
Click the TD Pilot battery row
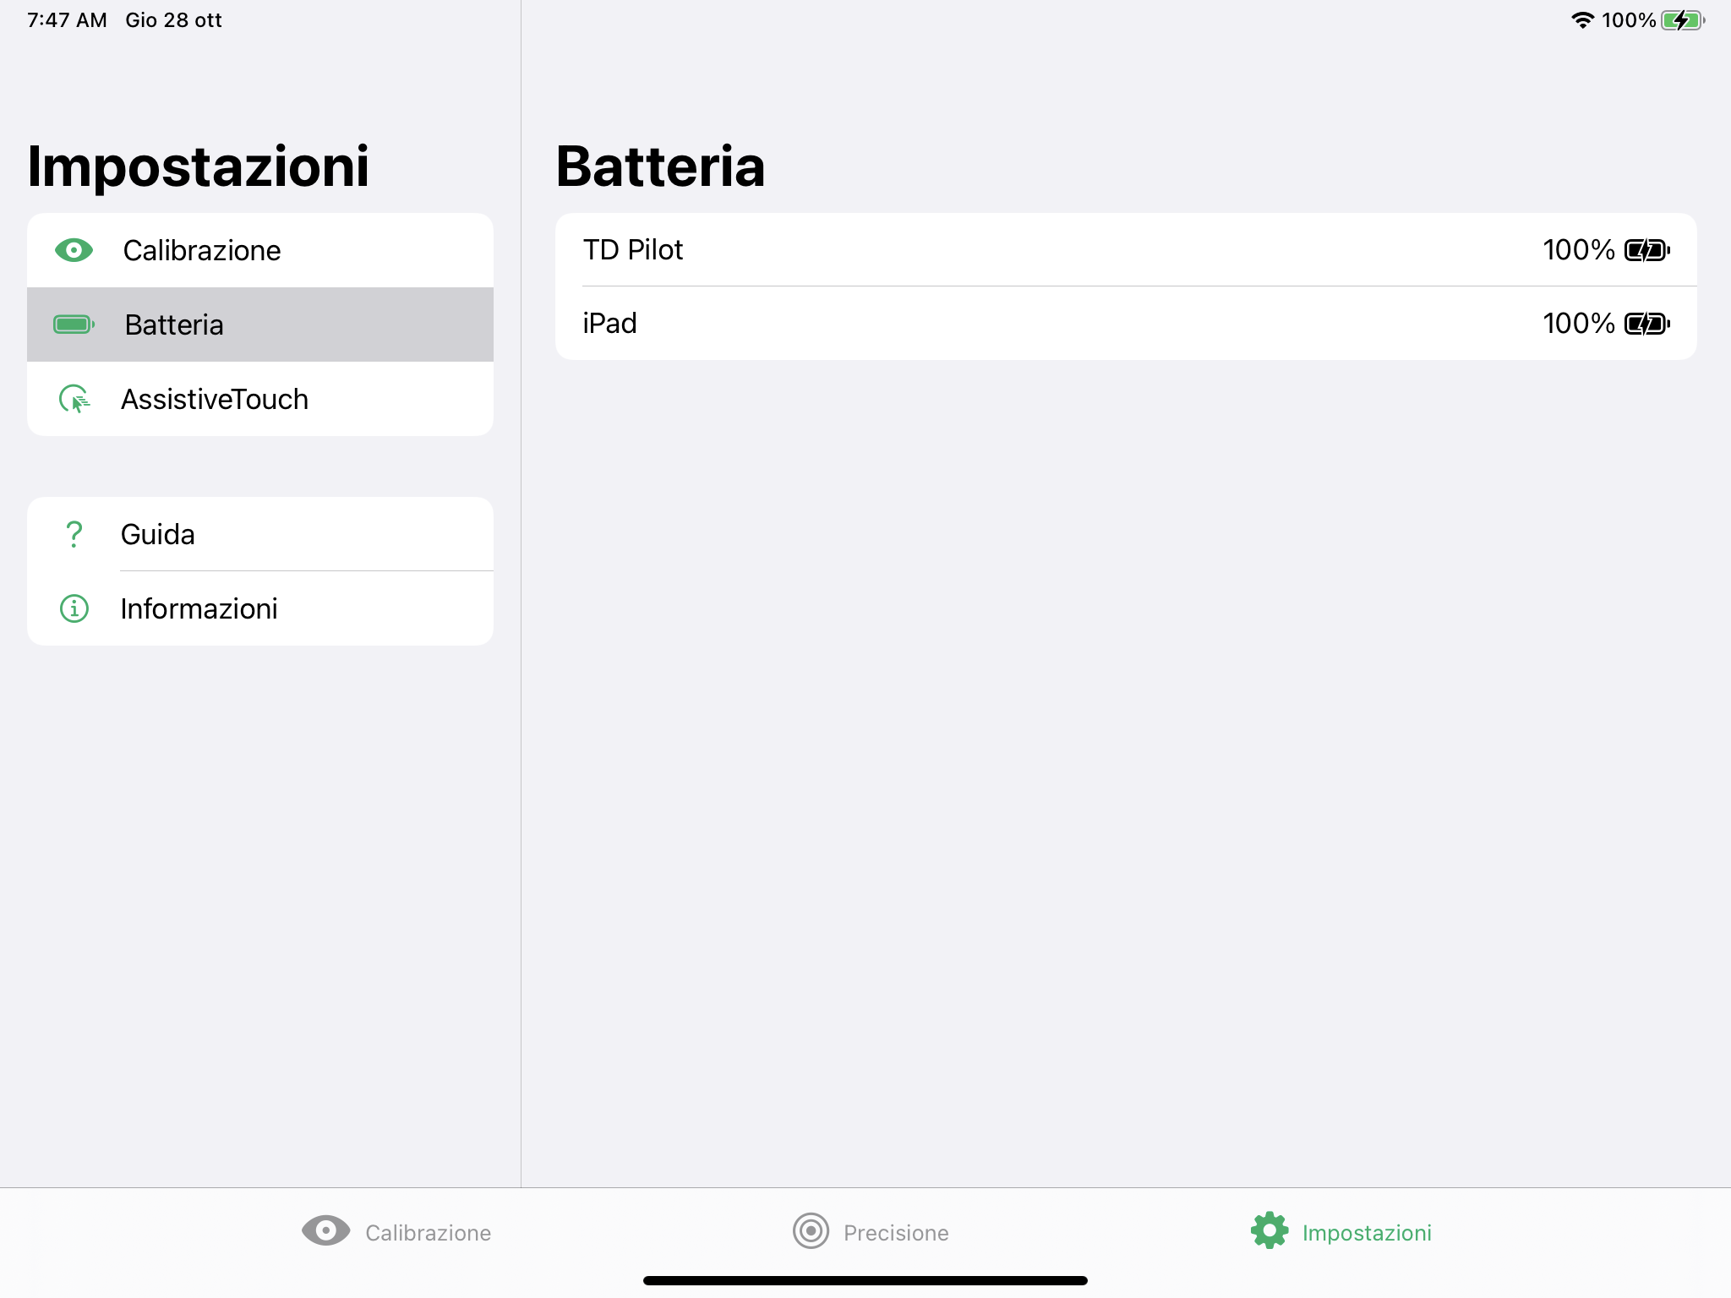point(1014,250)
